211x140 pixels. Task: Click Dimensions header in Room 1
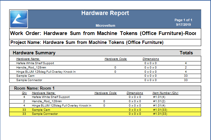point(135,93)
